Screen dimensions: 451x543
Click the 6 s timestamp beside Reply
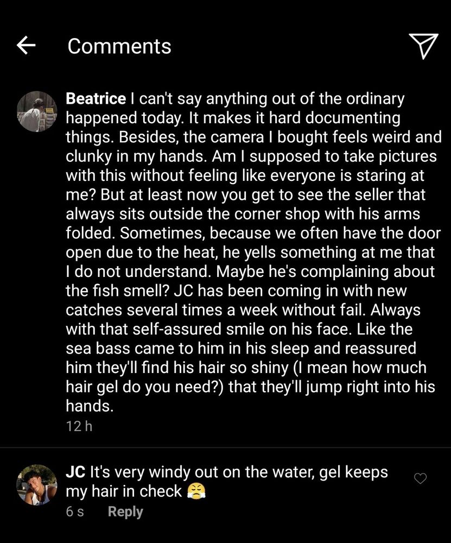pyautogui.click(x=75, y=512)
